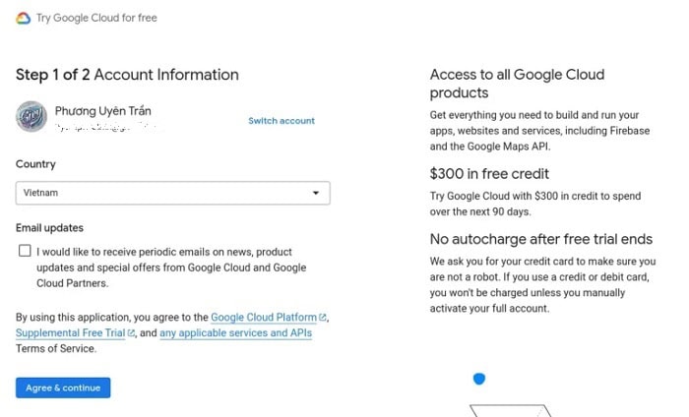Click the Google Cloud logo icon
This screenshot has width=689, height=417.
[24, 18]
